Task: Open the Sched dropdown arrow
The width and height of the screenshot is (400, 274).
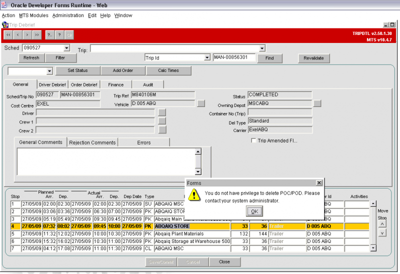Action: (x=66, y=47)
